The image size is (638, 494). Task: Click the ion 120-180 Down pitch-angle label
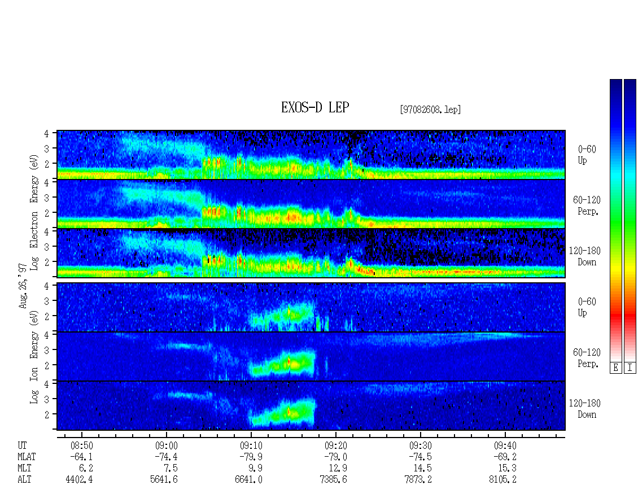(585, 409)
